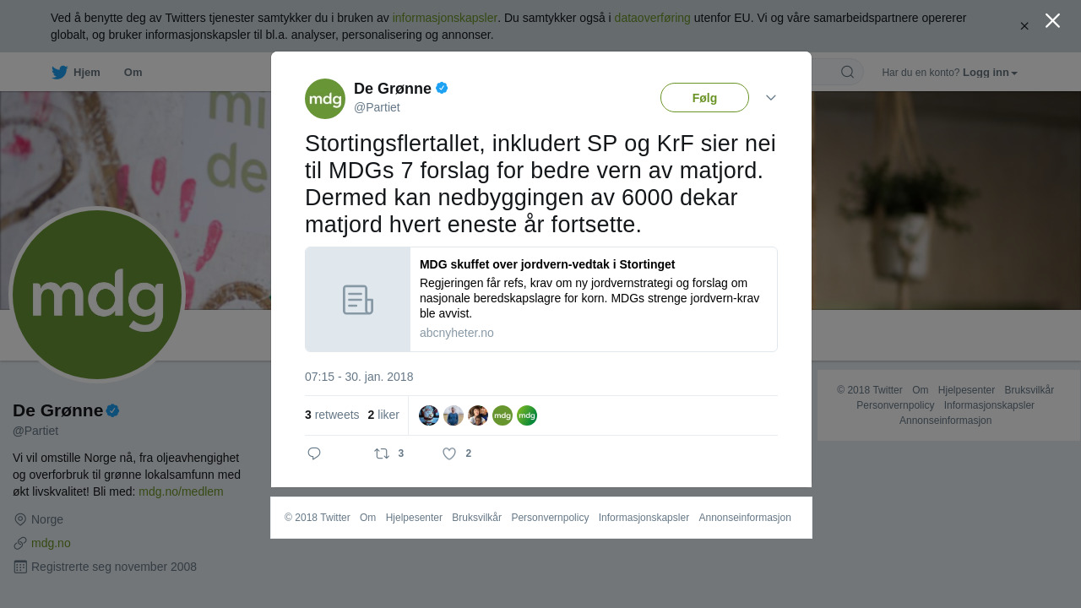Image resolution: width=1081 pixels, height=608 pixels.
Task: Retweet the tweet using the retweet icon
Action: point(382,453)
